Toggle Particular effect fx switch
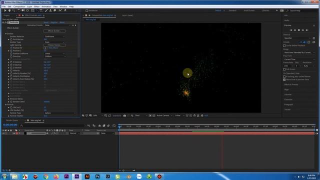320x180 pixels. coord(5,22)
